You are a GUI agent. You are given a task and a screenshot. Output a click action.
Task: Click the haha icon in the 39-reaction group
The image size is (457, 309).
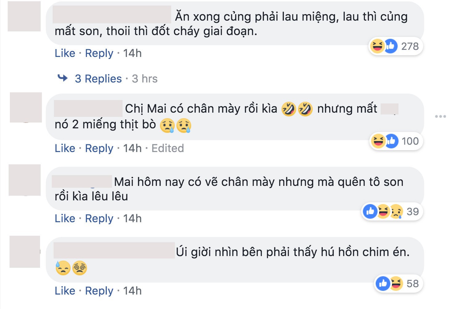click(x=384, y=212)
